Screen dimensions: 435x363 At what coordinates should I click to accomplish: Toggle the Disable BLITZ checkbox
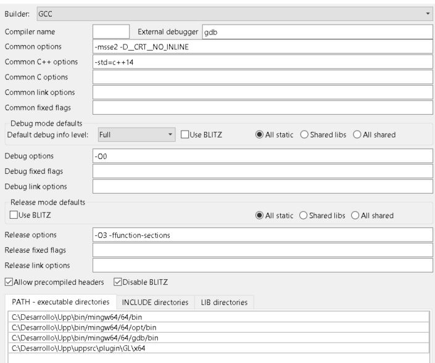click(x=118, y=282)
